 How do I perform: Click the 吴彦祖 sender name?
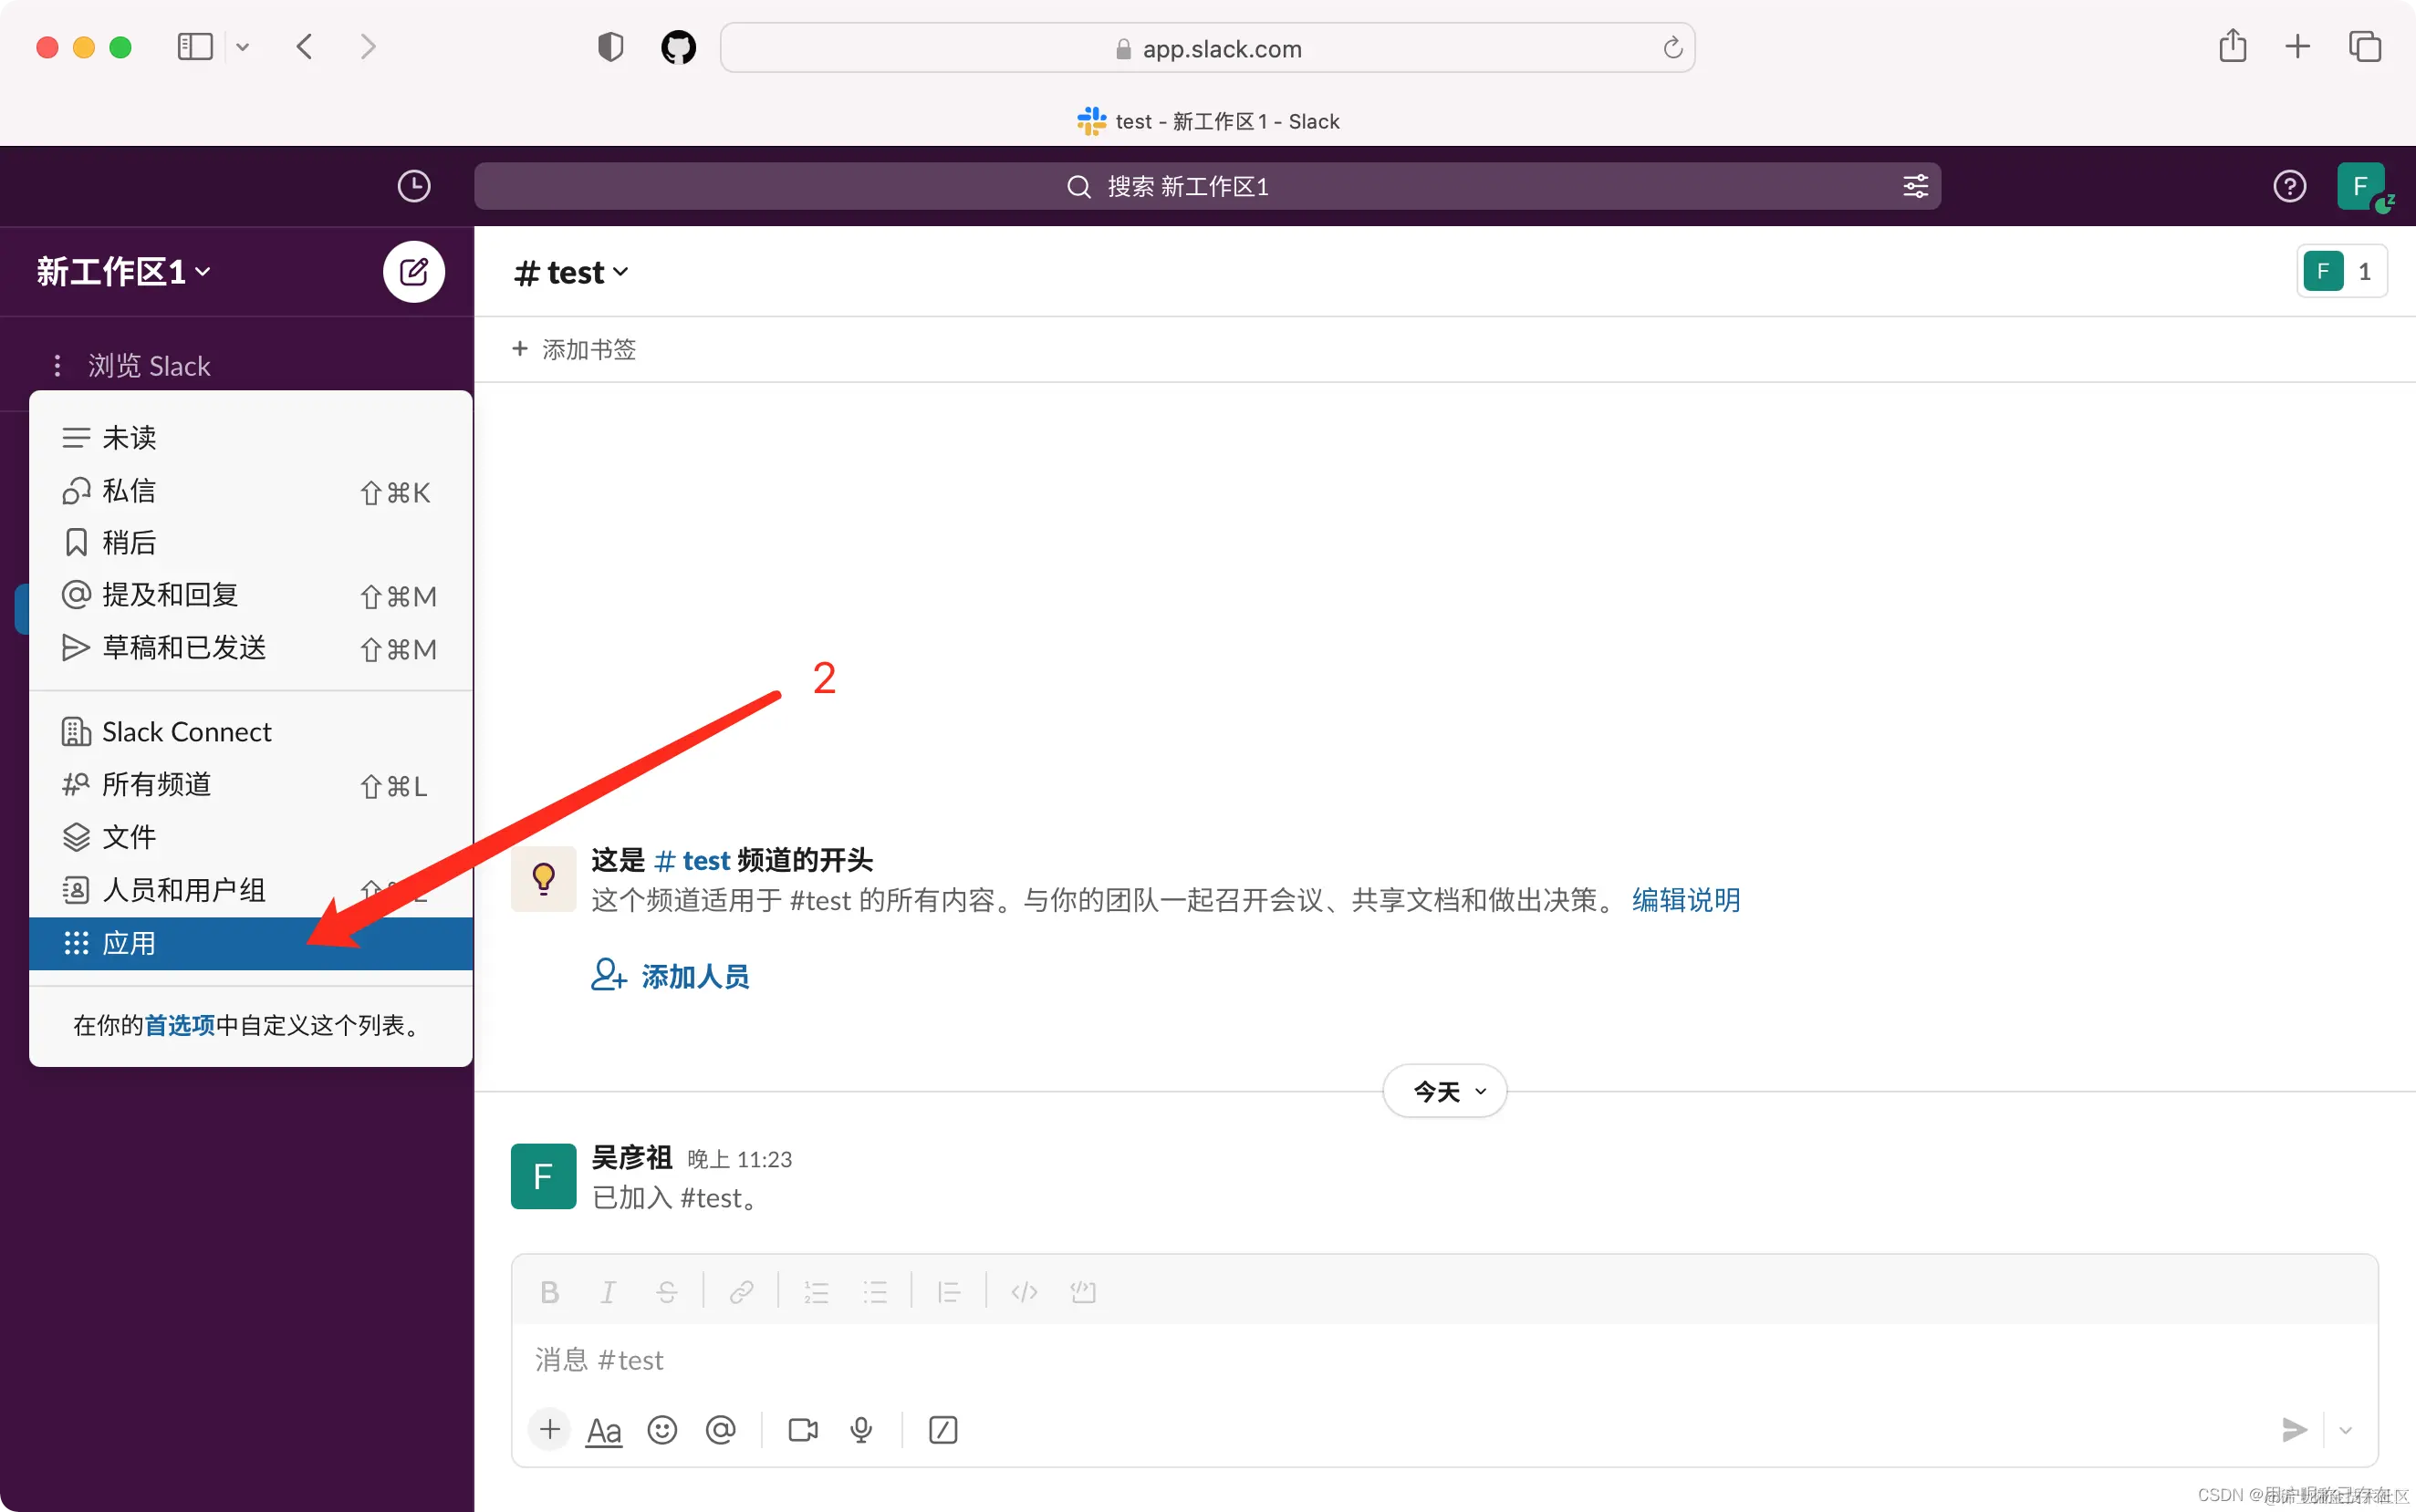(631, 1158)
